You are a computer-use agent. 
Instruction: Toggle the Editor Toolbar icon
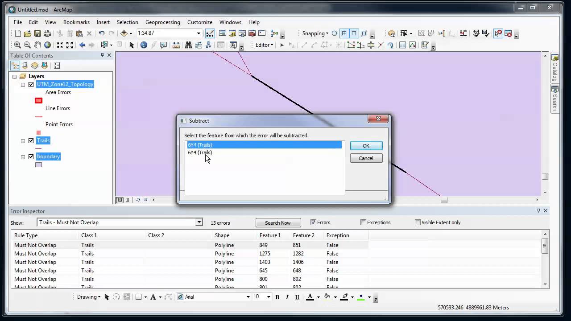[210, 33]
